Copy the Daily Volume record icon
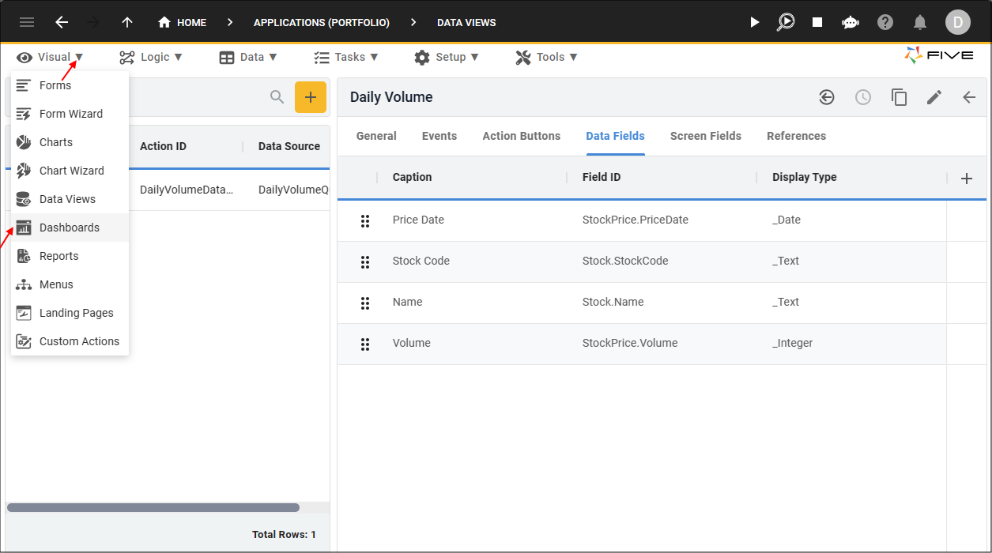 899,97
